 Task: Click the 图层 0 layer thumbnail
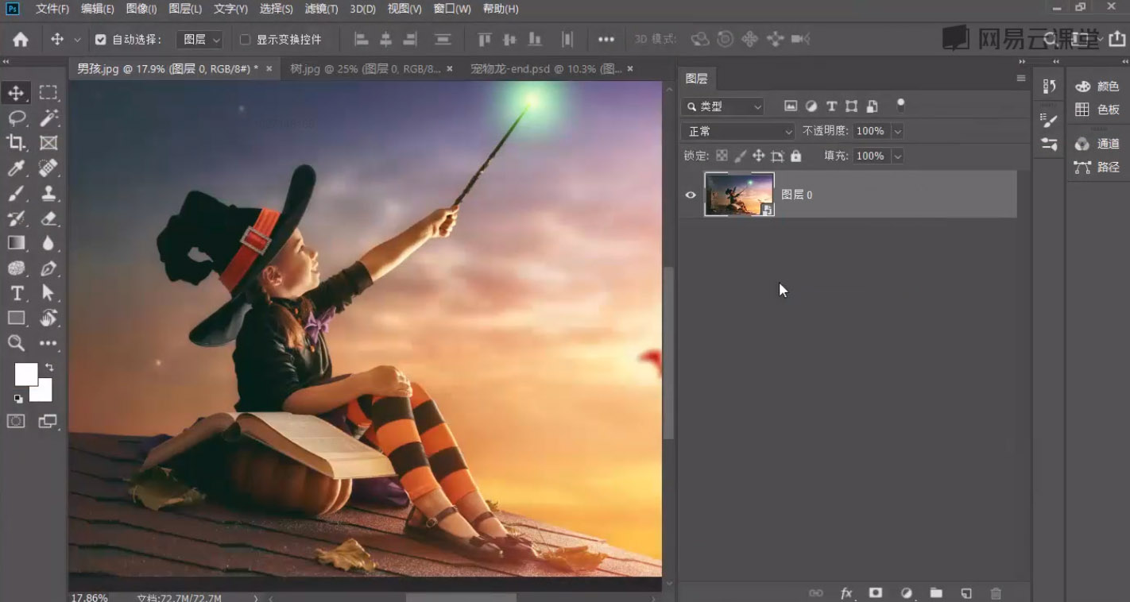click(x=739, y=195)
